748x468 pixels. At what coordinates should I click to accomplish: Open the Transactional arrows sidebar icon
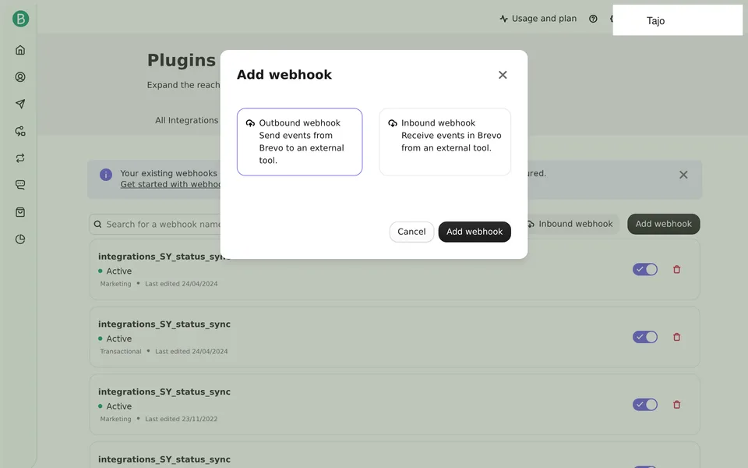pyautogui.click(x=20, y=158)
